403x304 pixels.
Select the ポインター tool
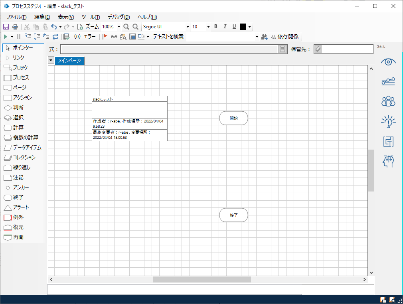[x=24, y=47]
